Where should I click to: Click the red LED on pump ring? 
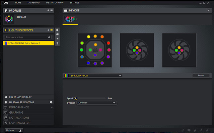pyautogui.click(x=109, y=43)
